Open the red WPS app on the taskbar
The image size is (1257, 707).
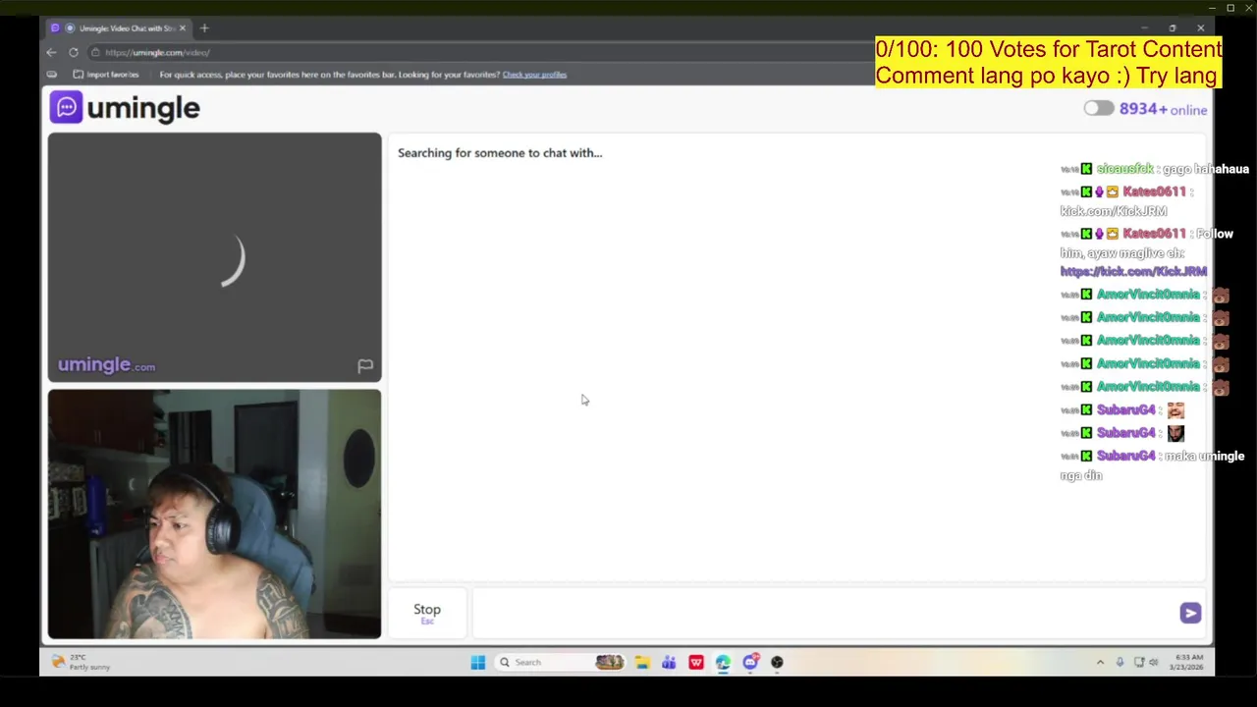click(x=696, y=663)
